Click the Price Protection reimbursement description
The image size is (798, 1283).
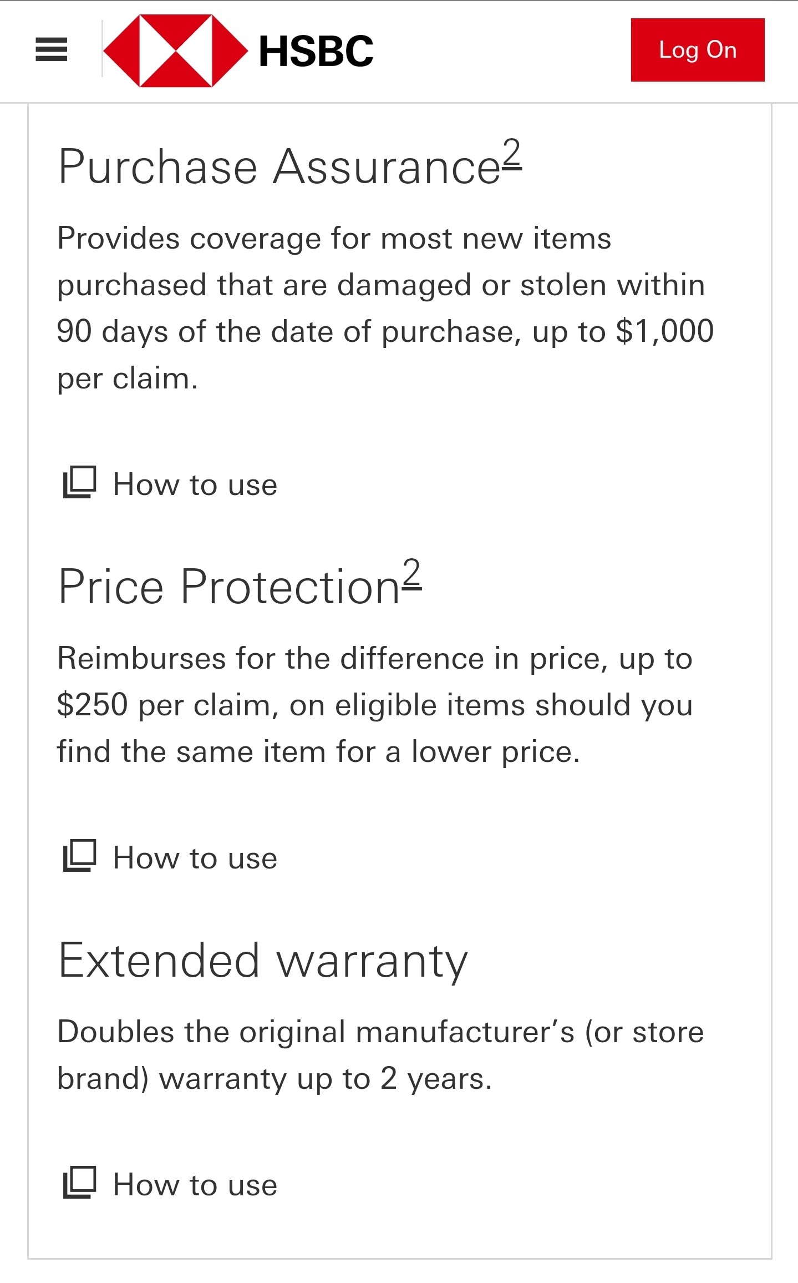[374, 705]
